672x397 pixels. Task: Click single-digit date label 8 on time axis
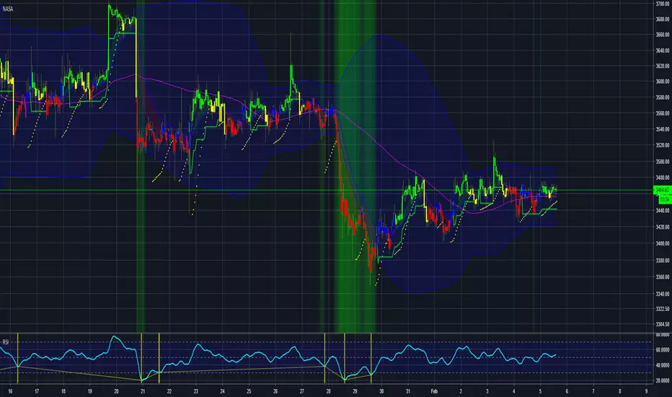click(x=619, y=391)
